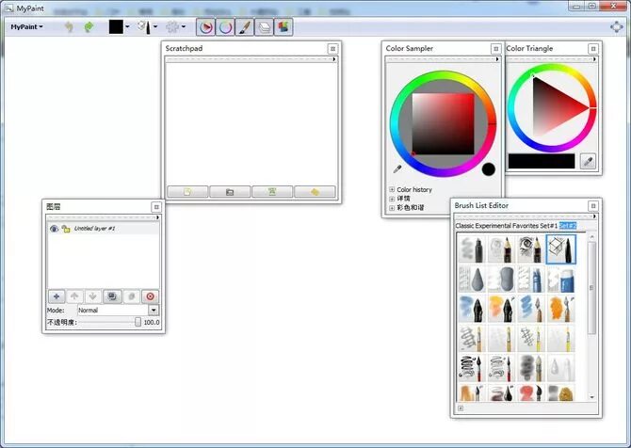Screen dimensions: 631x448
Task: Select the blue stroke ink pen brush
Action: tap(472, 309)
